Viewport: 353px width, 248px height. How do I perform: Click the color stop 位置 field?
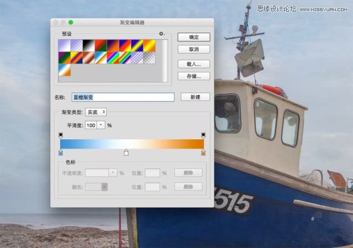point(152,187)
